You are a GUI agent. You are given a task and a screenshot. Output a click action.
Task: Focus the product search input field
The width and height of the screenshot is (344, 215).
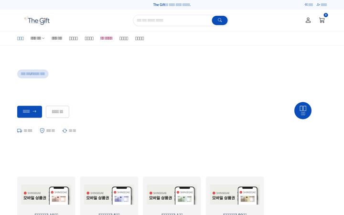point(172,21)
